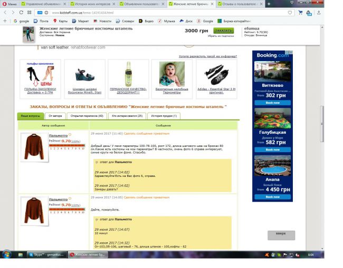The width and height of the screenshot is (343, 268).
Task: Click the Витязево 'Book now' button
Action: pos(272,103)
